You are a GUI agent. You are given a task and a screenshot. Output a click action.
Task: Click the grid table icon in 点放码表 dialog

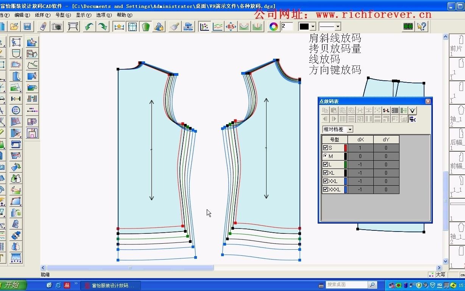(x=395, y=110)
